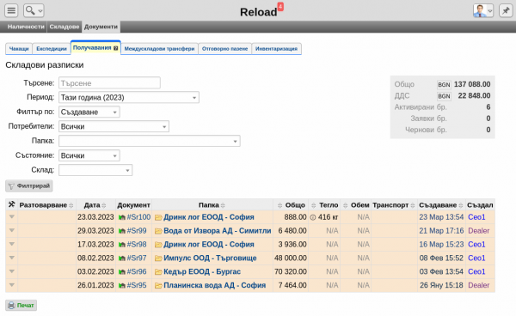
Task: Open the Складове menu item
Action: click(64, 27)
